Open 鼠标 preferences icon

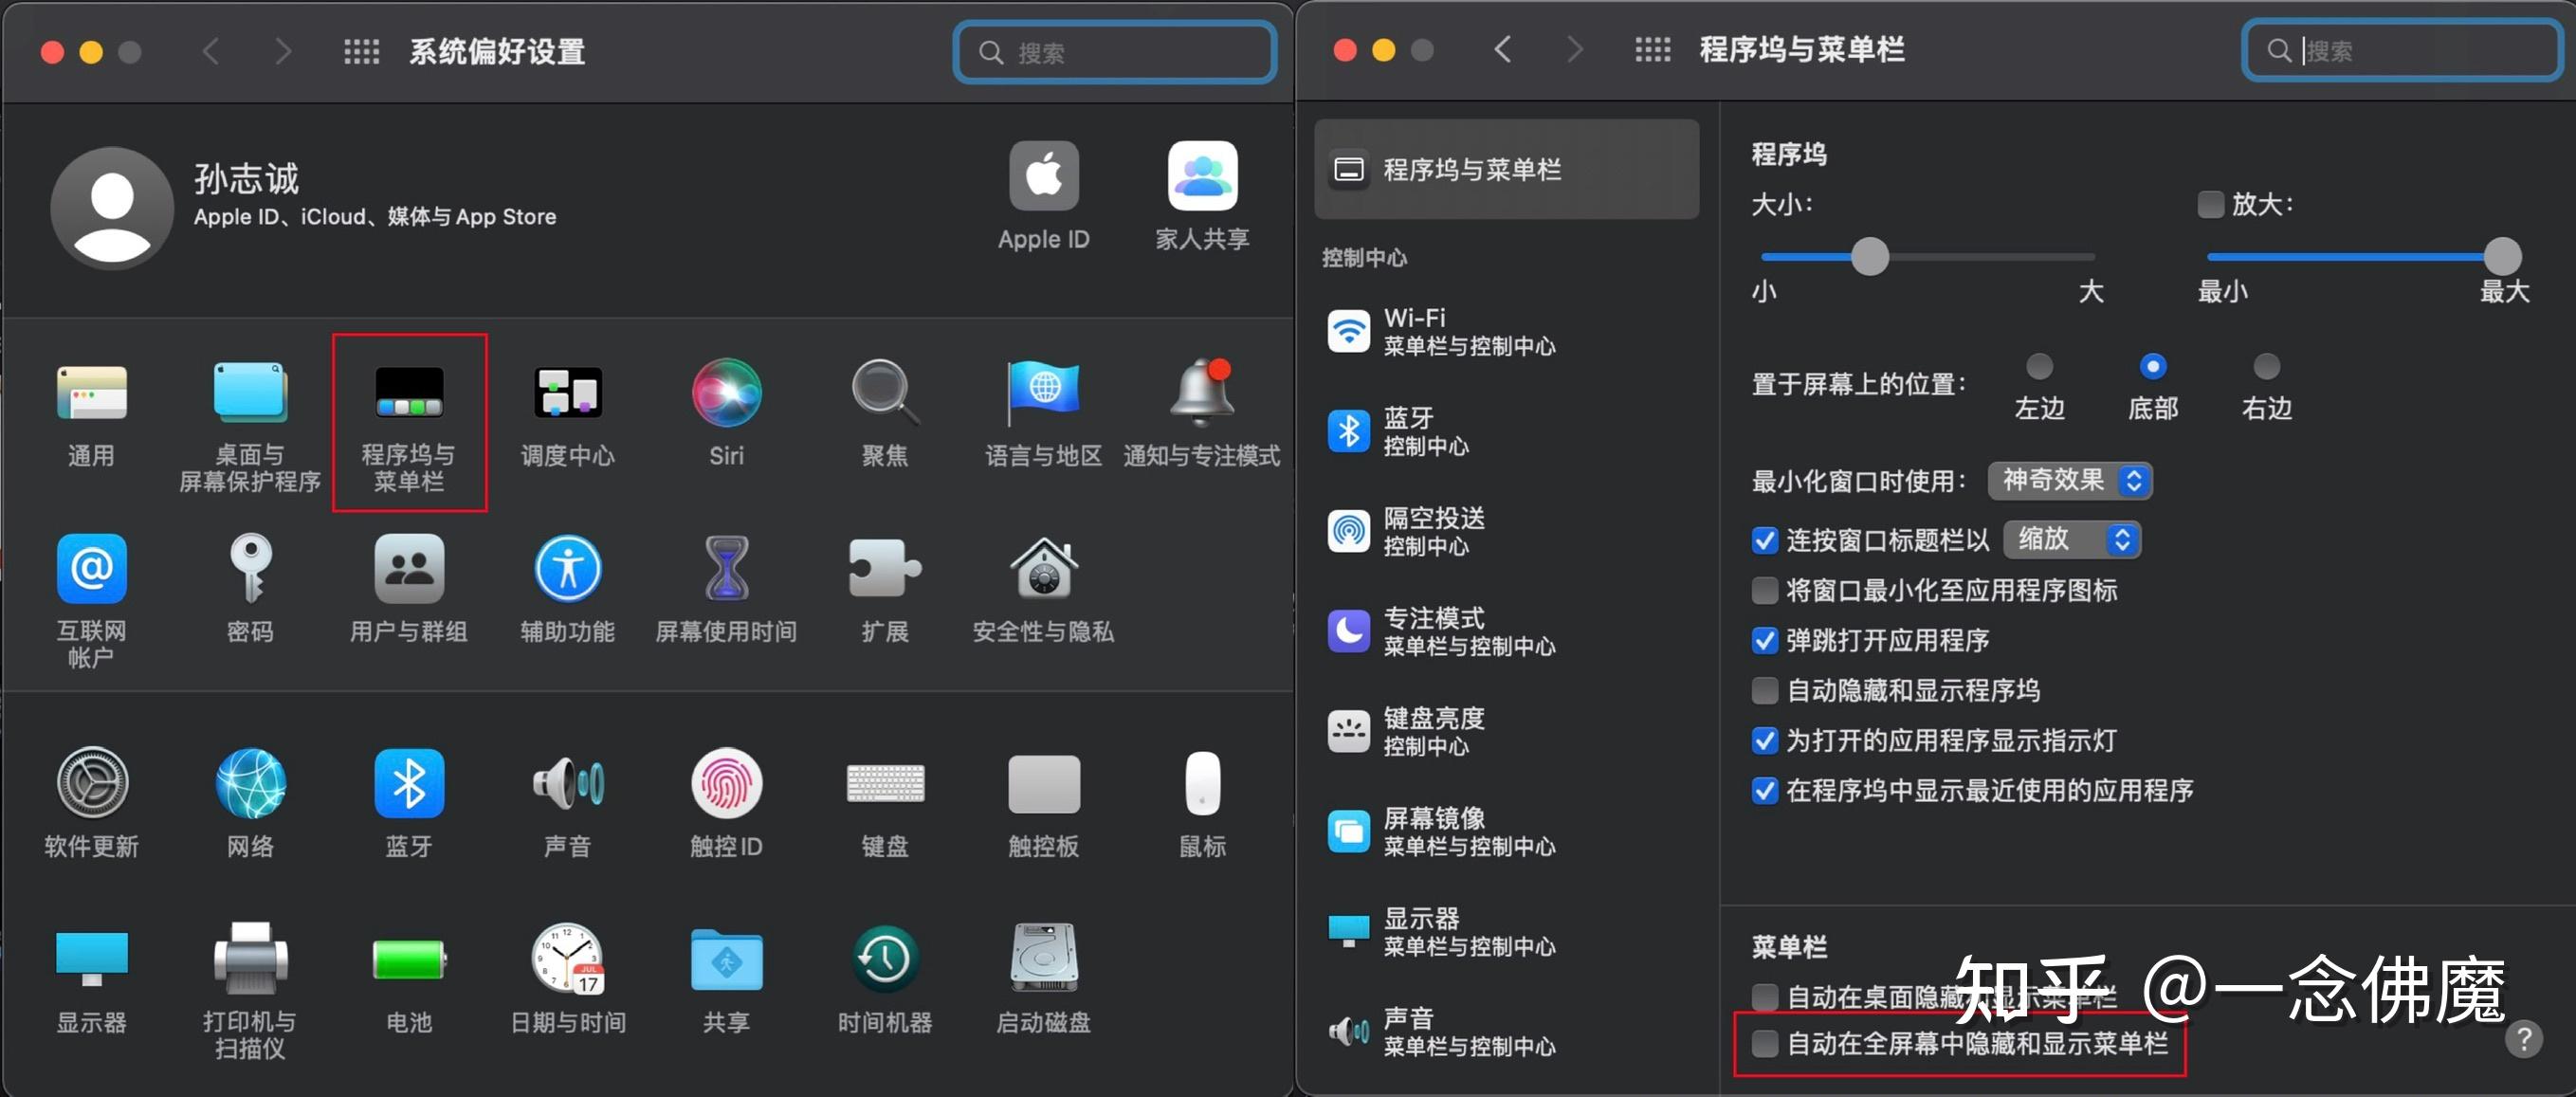pos(1202,783)
